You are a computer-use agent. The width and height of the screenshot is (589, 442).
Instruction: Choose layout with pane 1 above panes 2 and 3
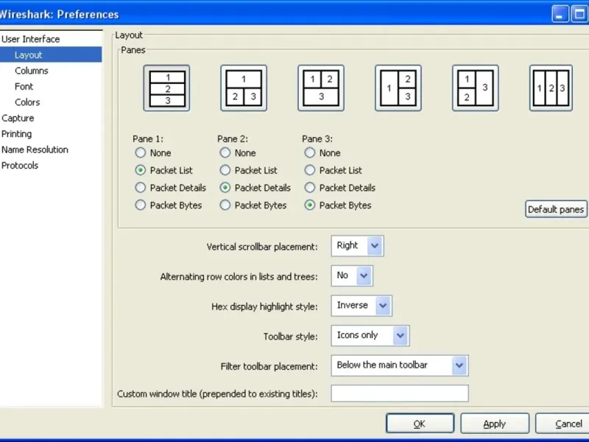pos(244,88)
